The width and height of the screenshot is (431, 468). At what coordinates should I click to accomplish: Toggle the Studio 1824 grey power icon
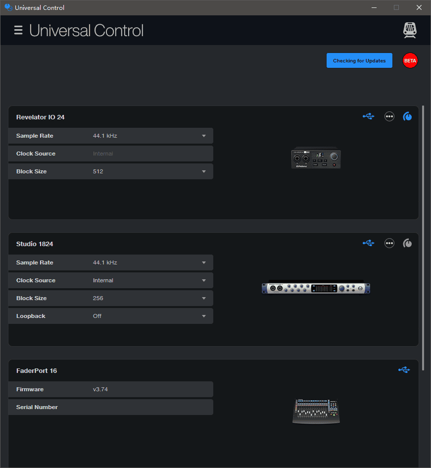(407, 243)
